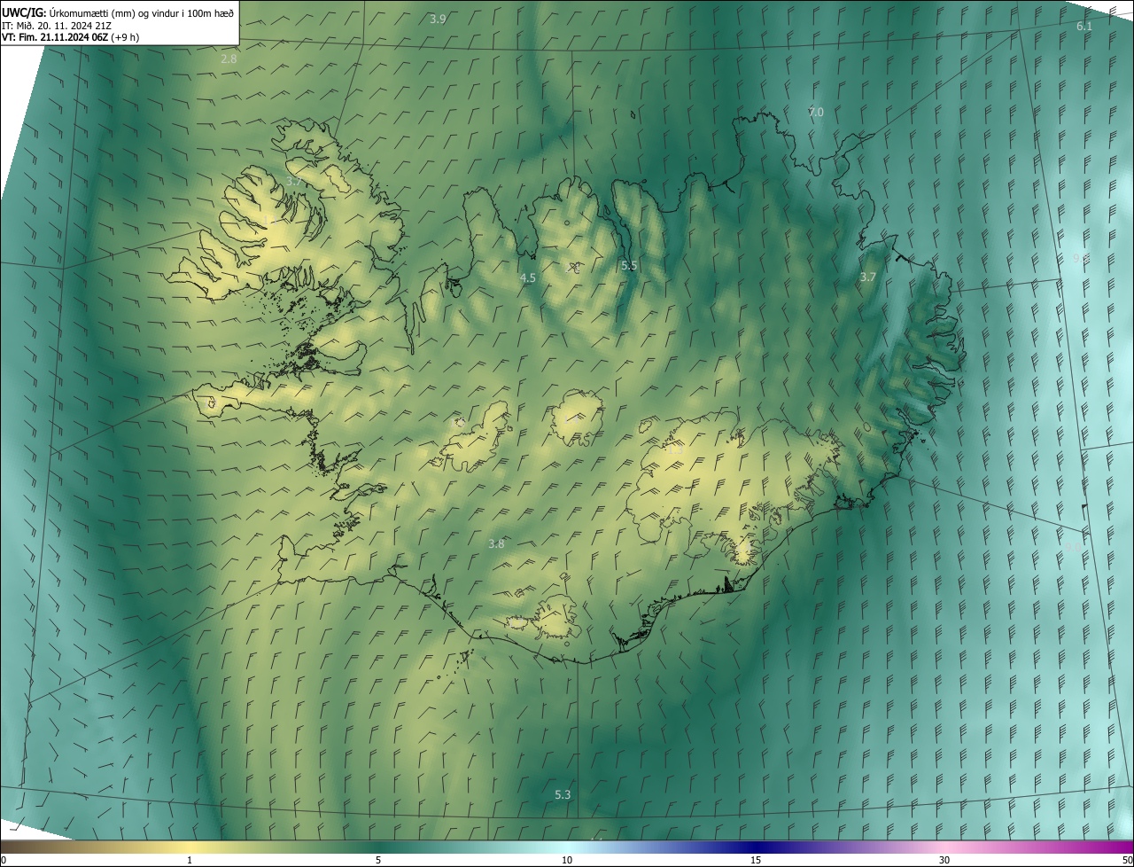Select the 'IT: Mið. 20. 11. 2024 21Z' line
Screen dimensions: 1134x867
coord(57,25)
